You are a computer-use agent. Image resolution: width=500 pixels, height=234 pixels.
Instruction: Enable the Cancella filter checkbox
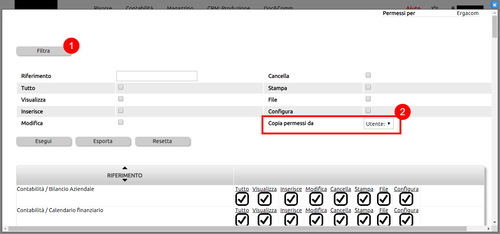(x=368, y=75)
